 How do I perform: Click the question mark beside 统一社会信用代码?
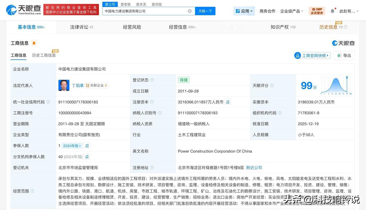[x=48, y=101]
